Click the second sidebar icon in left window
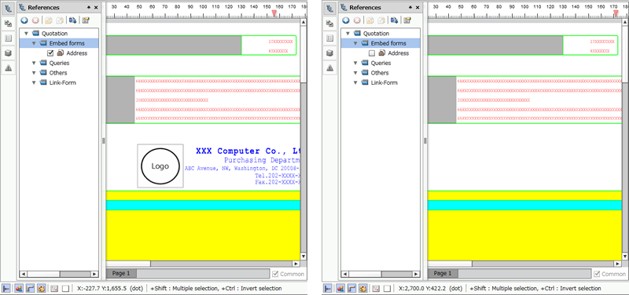629x295 pixels. click(8, 24)
